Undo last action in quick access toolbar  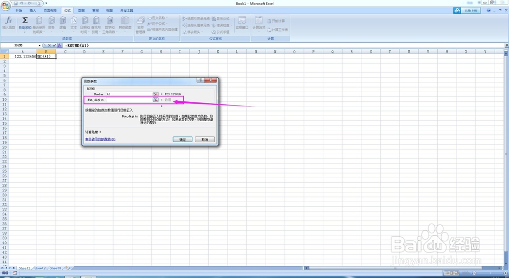(x=21, y=3)
